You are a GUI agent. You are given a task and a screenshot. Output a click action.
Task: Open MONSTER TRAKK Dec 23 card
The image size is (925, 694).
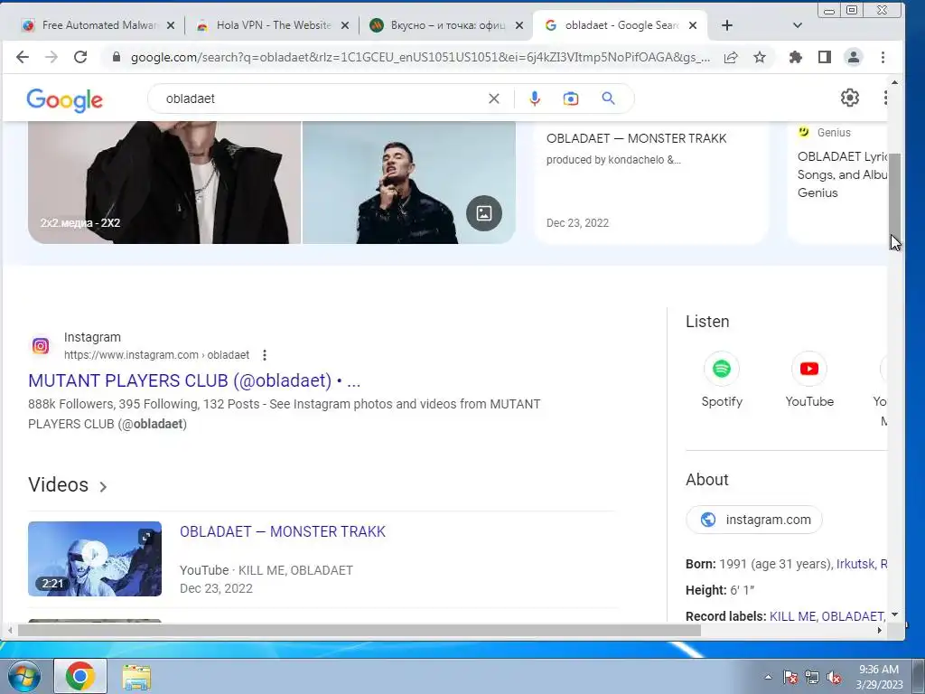point(651,183)
